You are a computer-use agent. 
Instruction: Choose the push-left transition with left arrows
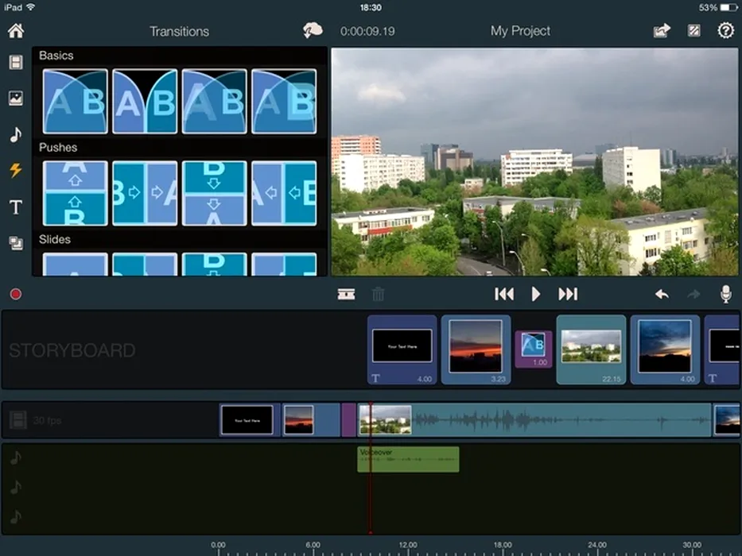(x=284, y=193)
